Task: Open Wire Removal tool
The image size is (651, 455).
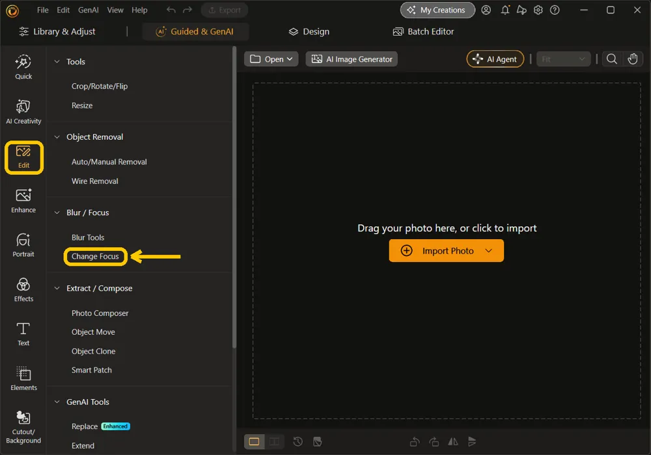Action: pos(94,181)
